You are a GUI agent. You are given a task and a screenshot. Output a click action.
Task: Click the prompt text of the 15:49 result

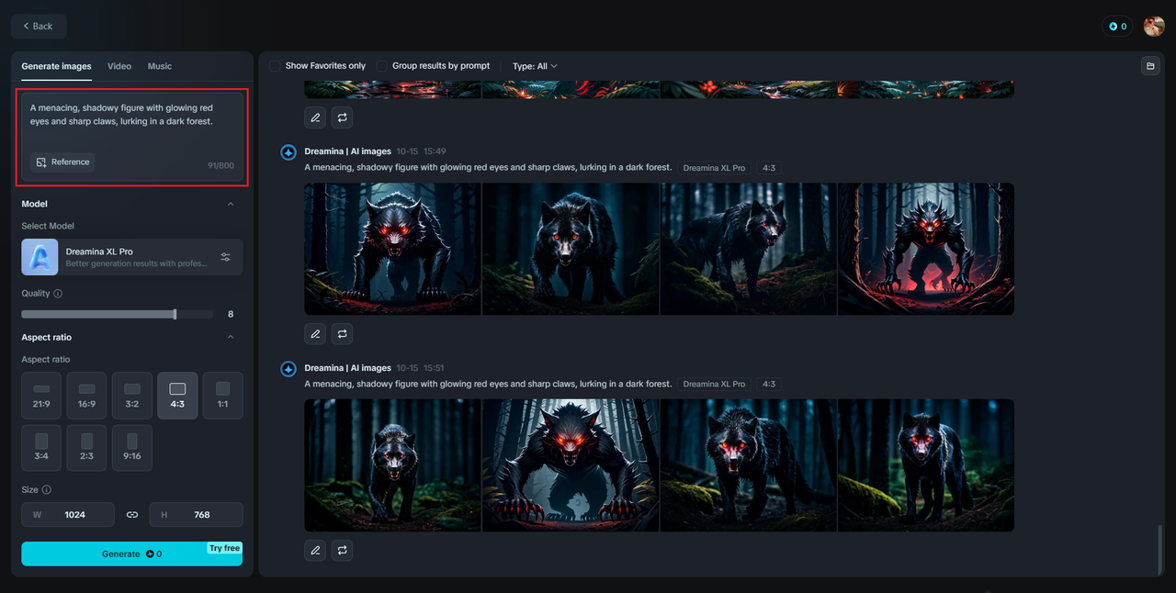pos(488,168)
